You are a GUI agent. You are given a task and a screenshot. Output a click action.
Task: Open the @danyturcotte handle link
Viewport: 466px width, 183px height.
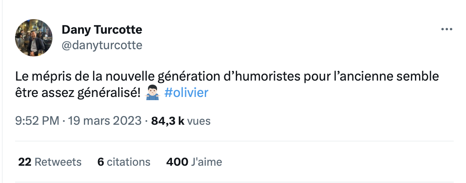pos(102,45)
